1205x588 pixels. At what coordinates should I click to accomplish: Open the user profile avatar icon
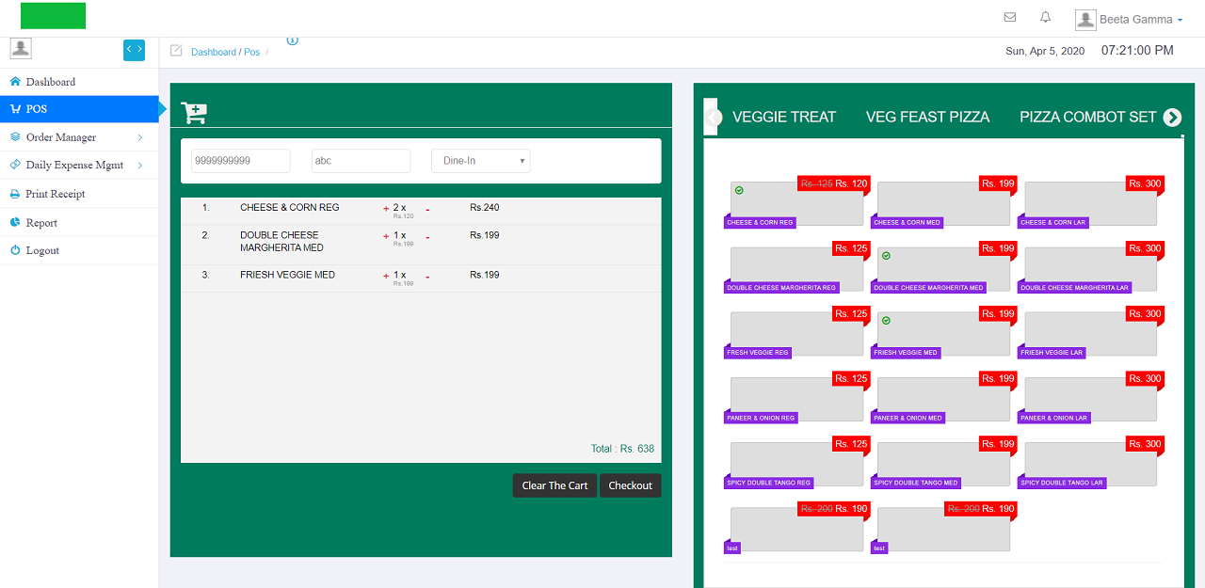(x=1084, y=19)
